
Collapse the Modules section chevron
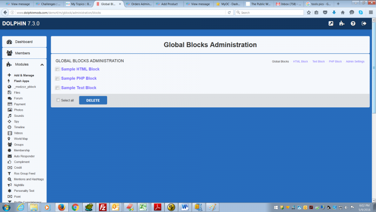[42, 65]
